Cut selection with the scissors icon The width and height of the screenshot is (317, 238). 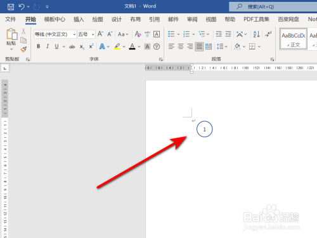[x=23, y=31]
